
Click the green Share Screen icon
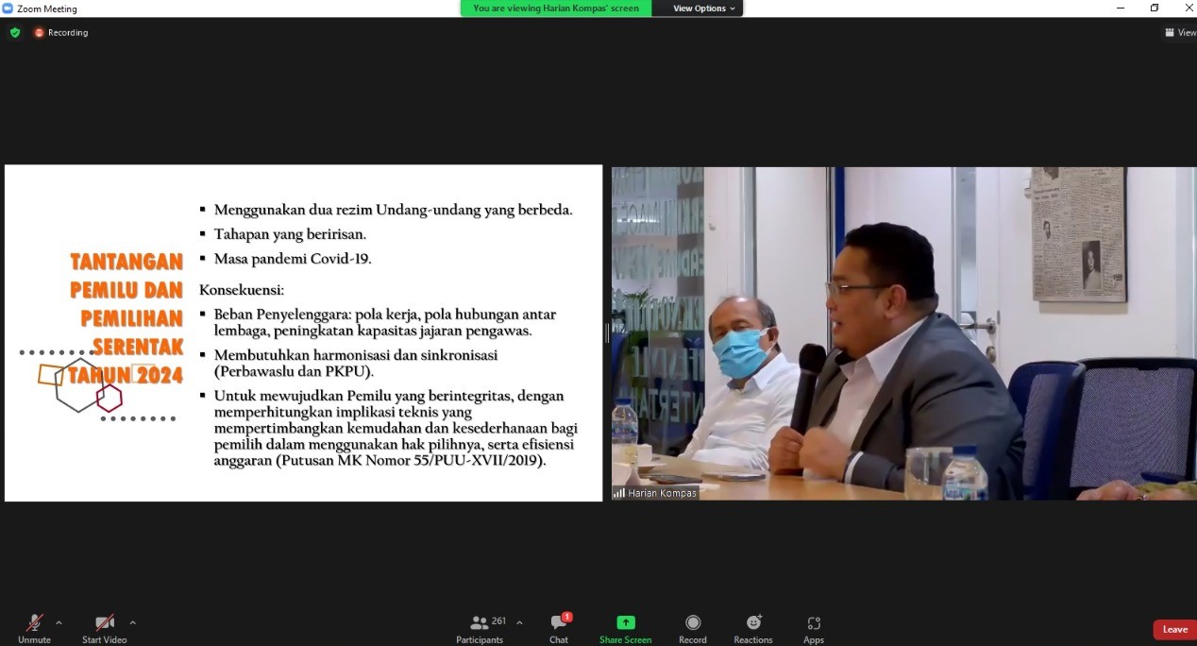point(625,623)
